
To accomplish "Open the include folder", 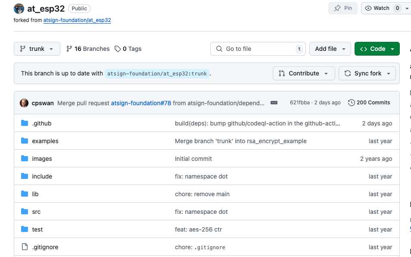I will 42,176.
